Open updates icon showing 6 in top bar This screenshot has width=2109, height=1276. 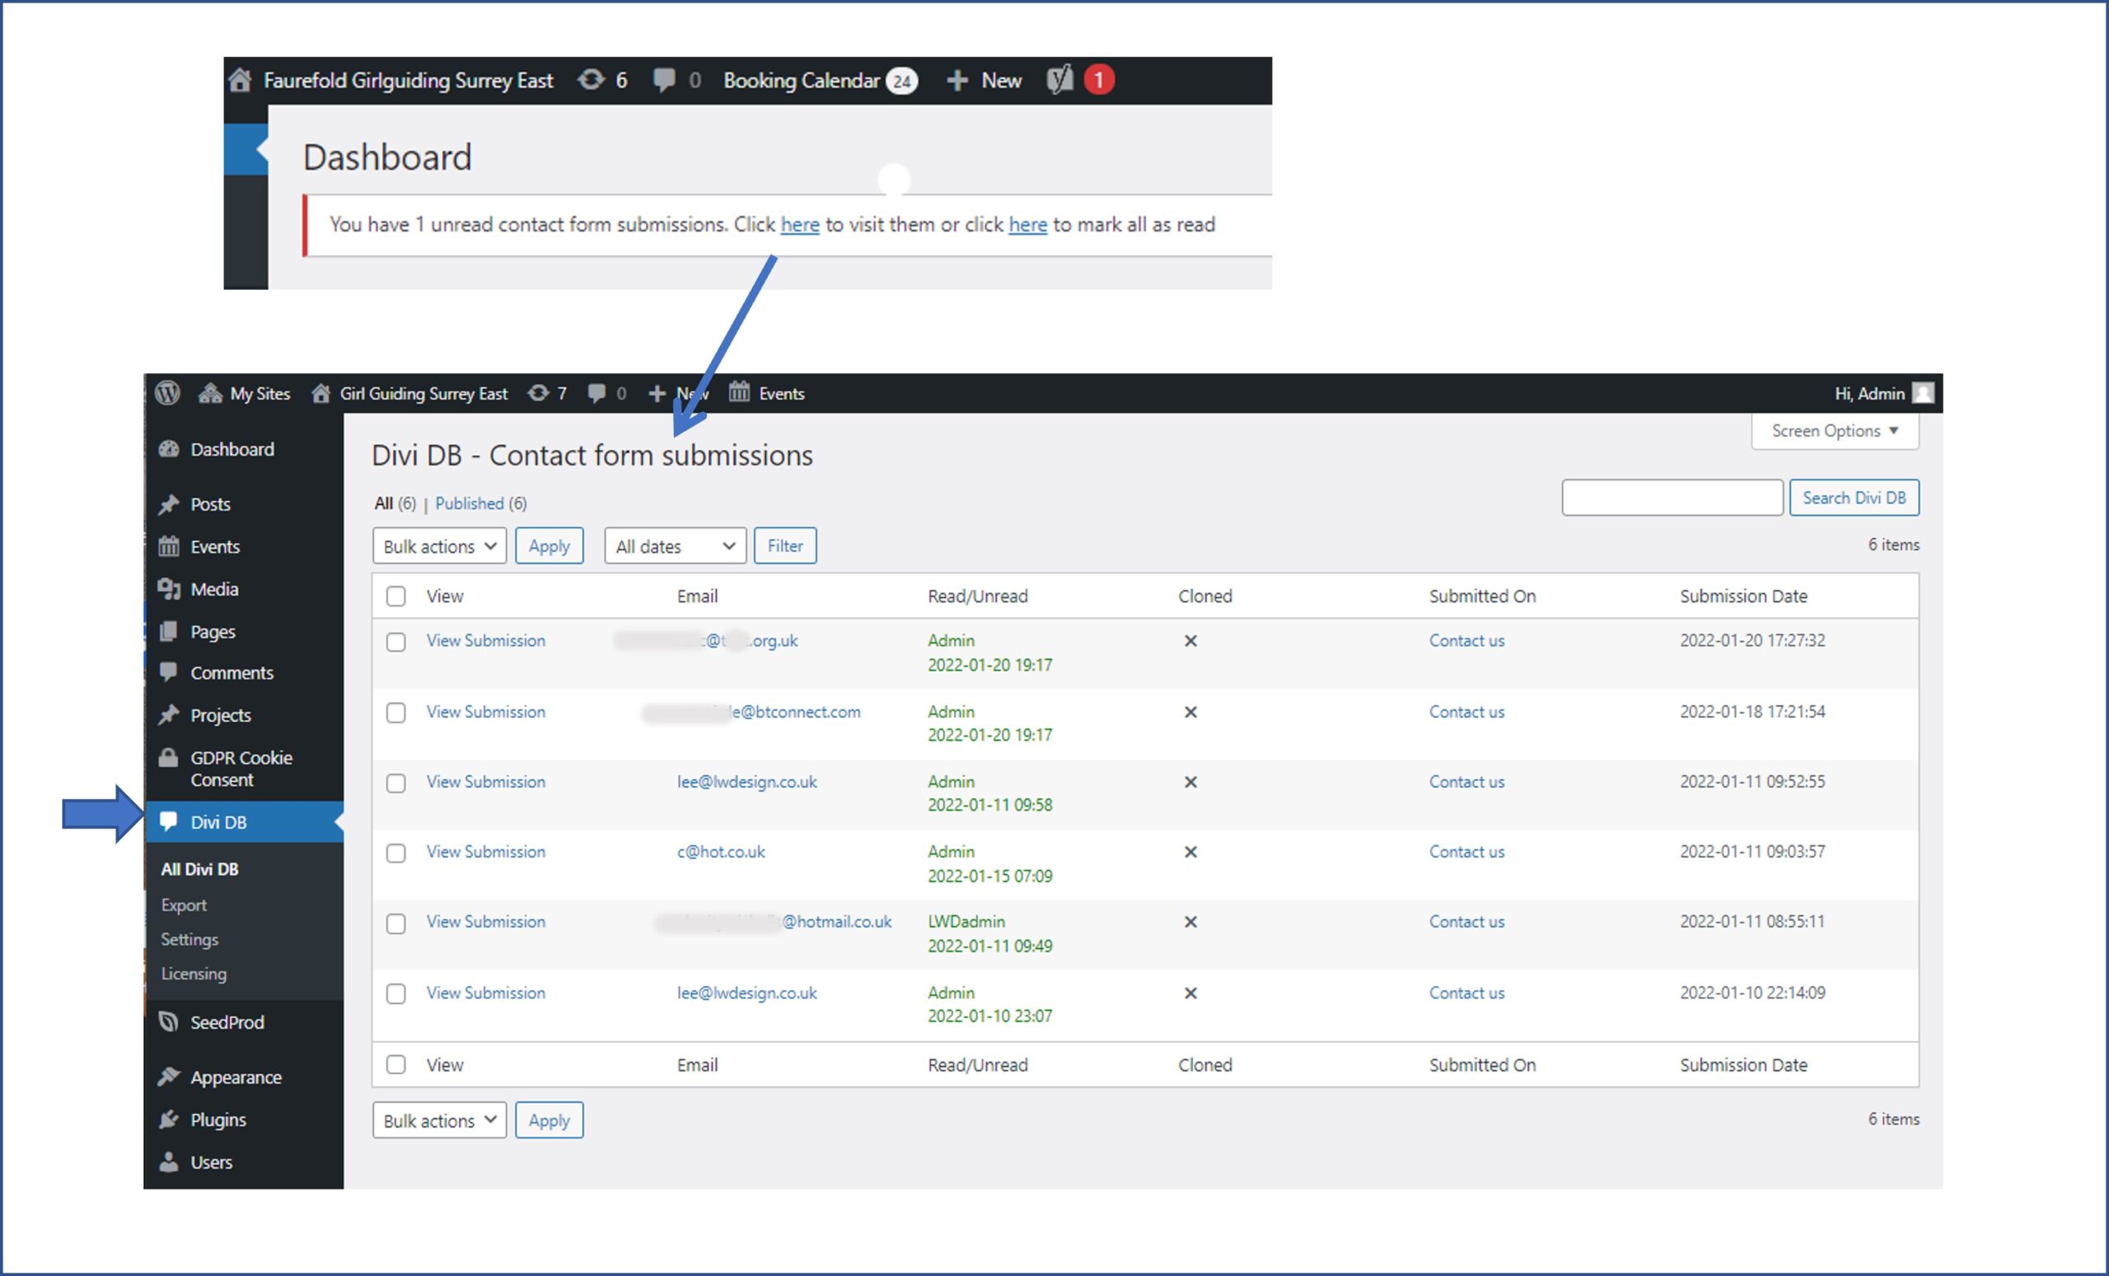[x=591, y=81]
